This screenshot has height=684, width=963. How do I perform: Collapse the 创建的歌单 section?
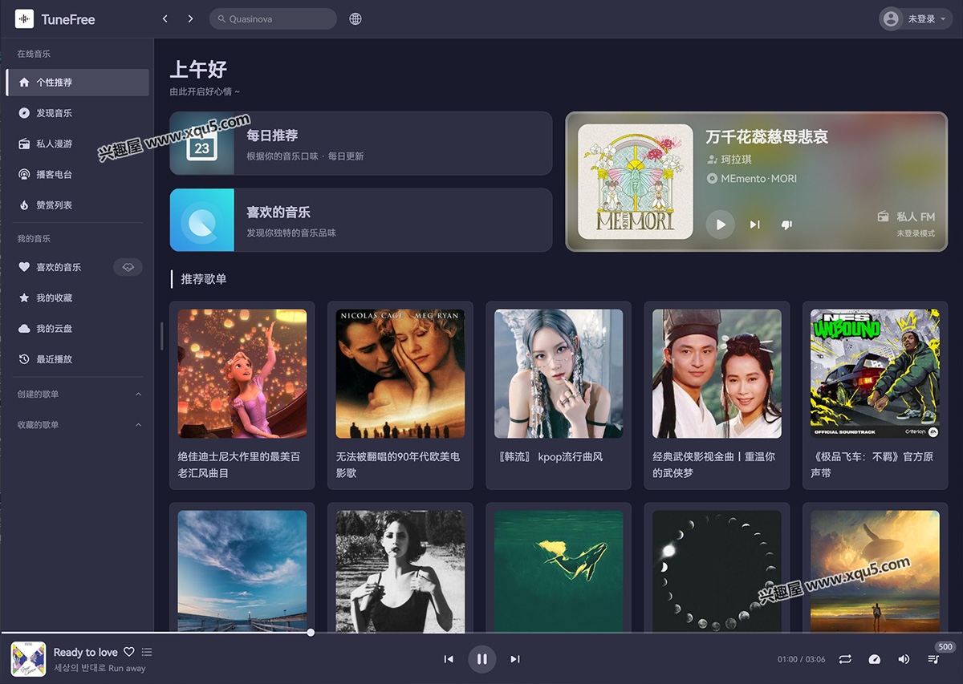tap(138, 394)
